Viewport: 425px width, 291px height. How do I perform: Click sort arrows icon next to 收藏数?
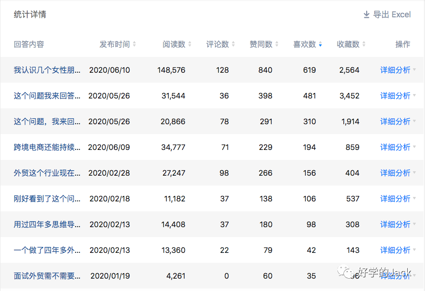[x=364, y=45]
